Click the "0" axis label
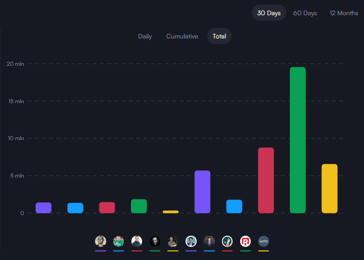Viewport: 364px width, 260px height. (22, 213)
